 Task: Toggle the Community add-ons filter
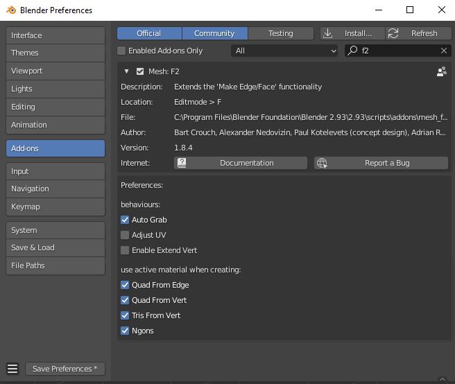click(x=215, y=33)
